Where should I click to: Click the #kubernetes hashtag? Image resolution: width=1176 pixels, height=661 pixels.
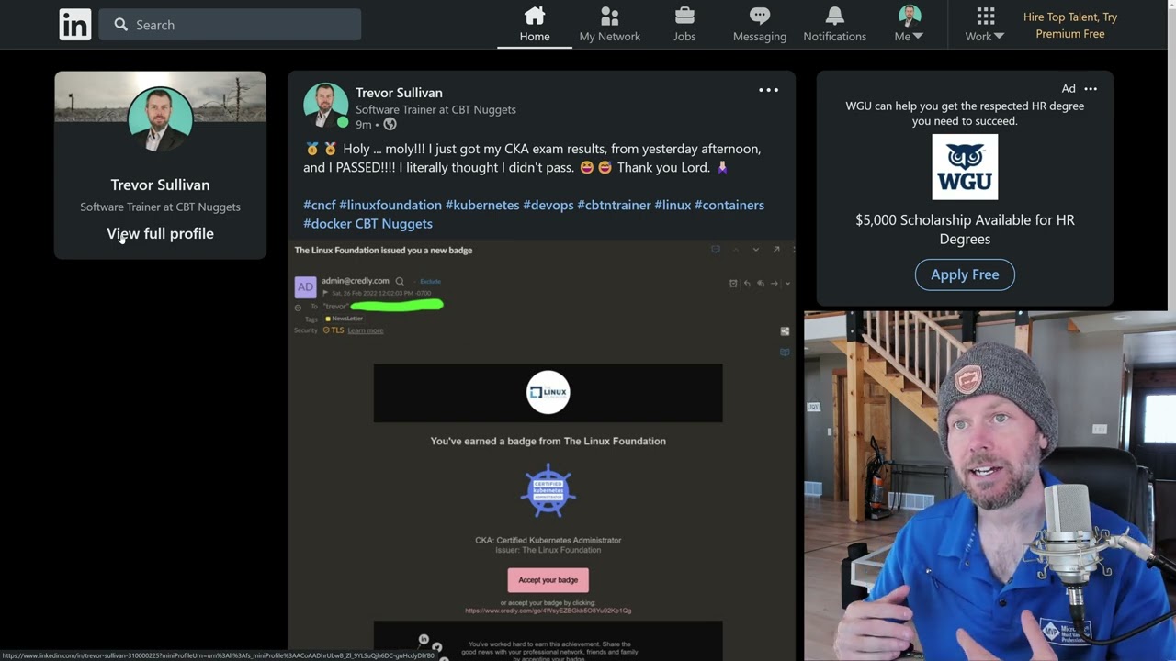click(x=482, y=205)
